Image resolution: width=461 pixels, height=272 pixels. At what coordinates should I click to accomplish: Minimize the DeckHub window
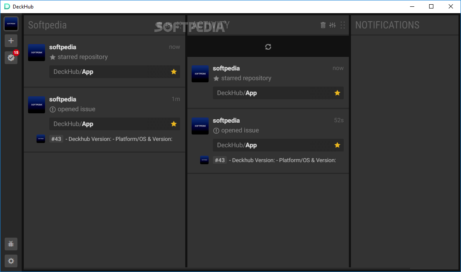coord(412,6)
